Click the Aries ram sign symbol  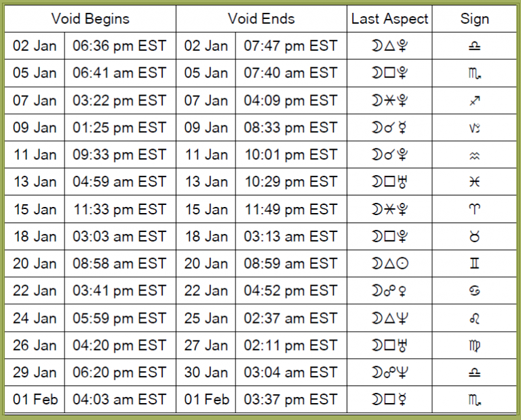click(x=474, y=209)
